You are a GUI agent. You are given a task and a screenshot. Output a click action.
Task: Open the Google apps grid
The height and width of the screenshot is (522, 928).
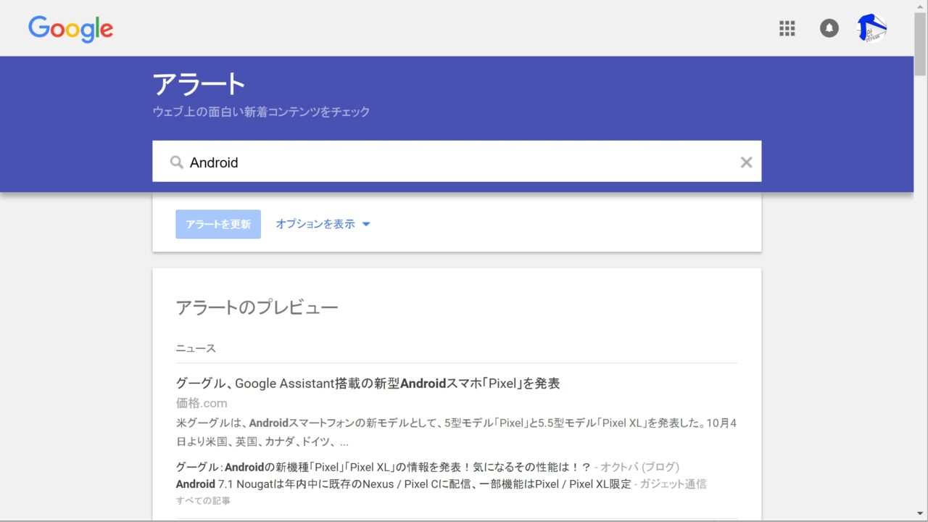(787, 28)
